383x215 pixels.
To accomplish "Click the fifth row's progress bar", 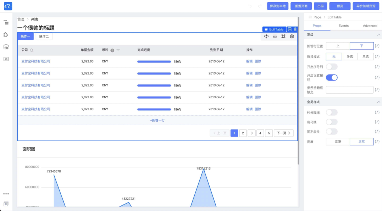I will 154,110.
